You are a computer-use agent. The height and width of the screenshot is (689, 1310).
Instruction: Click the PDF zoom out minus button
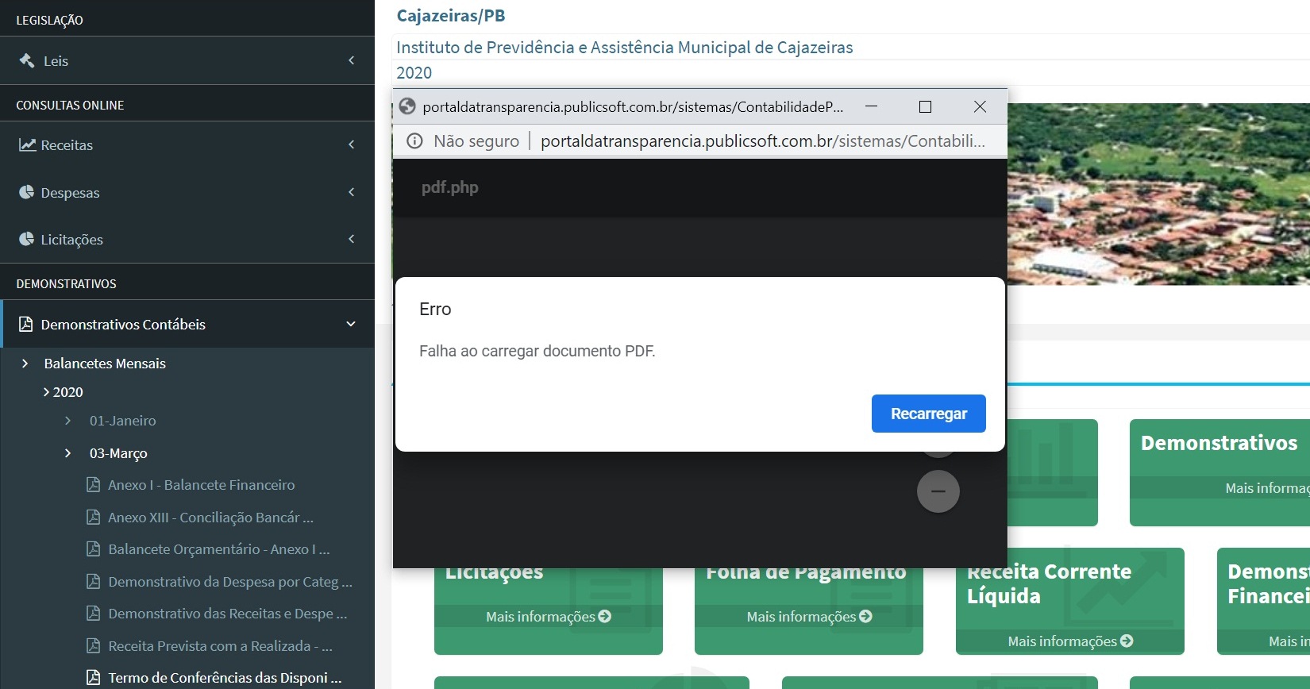(938, 491)
